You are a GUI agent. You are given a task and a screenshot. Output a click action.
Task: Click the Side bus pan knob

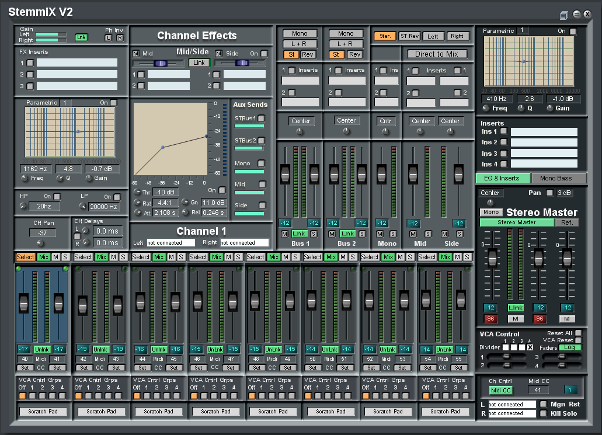point(450,131)
